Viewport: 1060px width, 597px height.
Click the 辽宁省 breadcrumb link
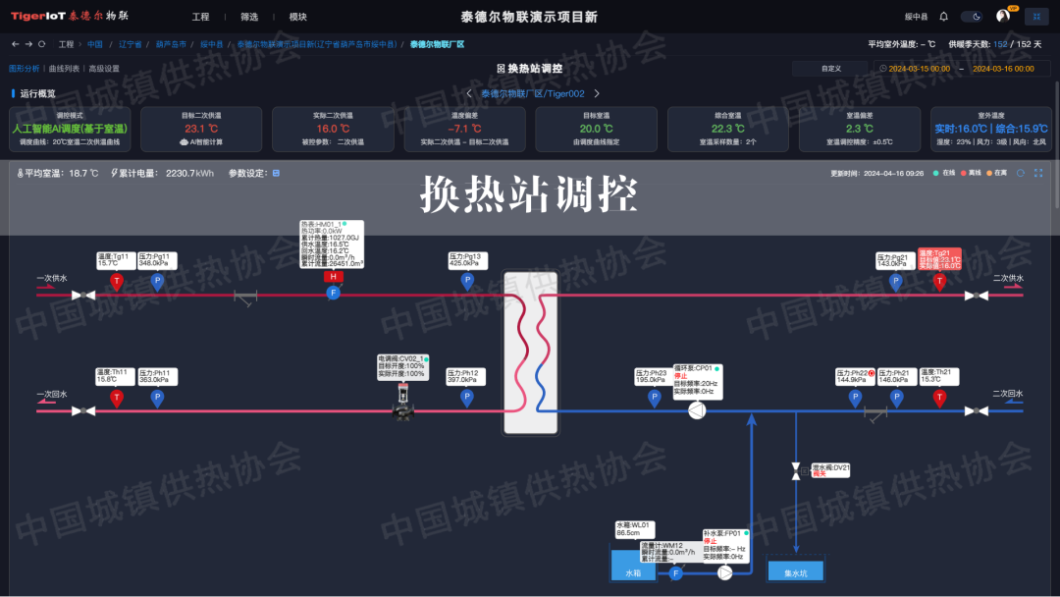[x=130, y=44]
